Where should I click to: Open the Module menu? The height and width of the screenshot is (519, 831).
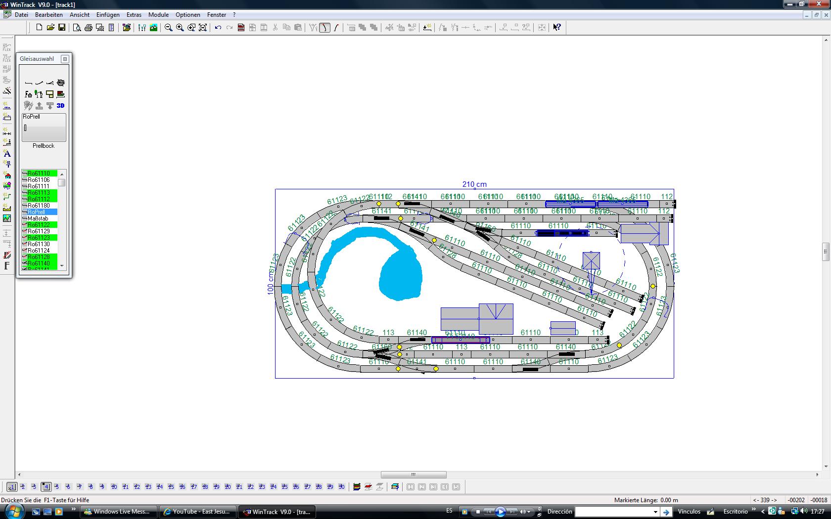tap(158, 15)
